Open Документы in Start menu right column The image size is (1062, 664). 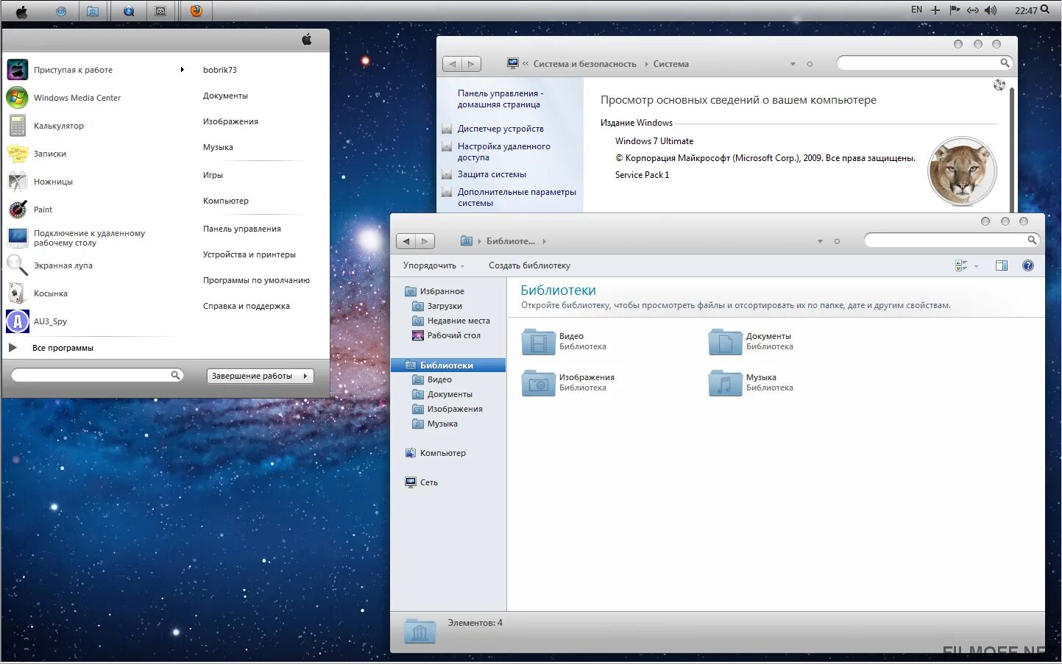(225, 96)
